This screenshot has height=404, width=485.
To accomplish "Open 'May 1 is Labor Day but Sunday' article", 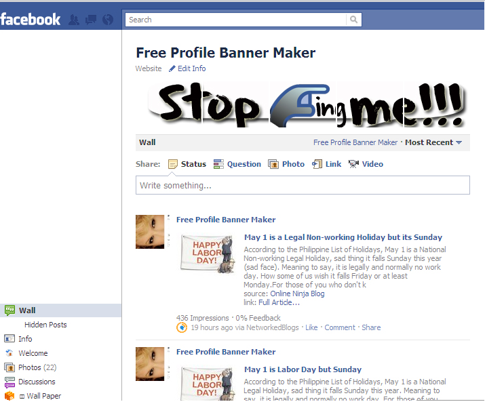I will (x=303, y=369).
